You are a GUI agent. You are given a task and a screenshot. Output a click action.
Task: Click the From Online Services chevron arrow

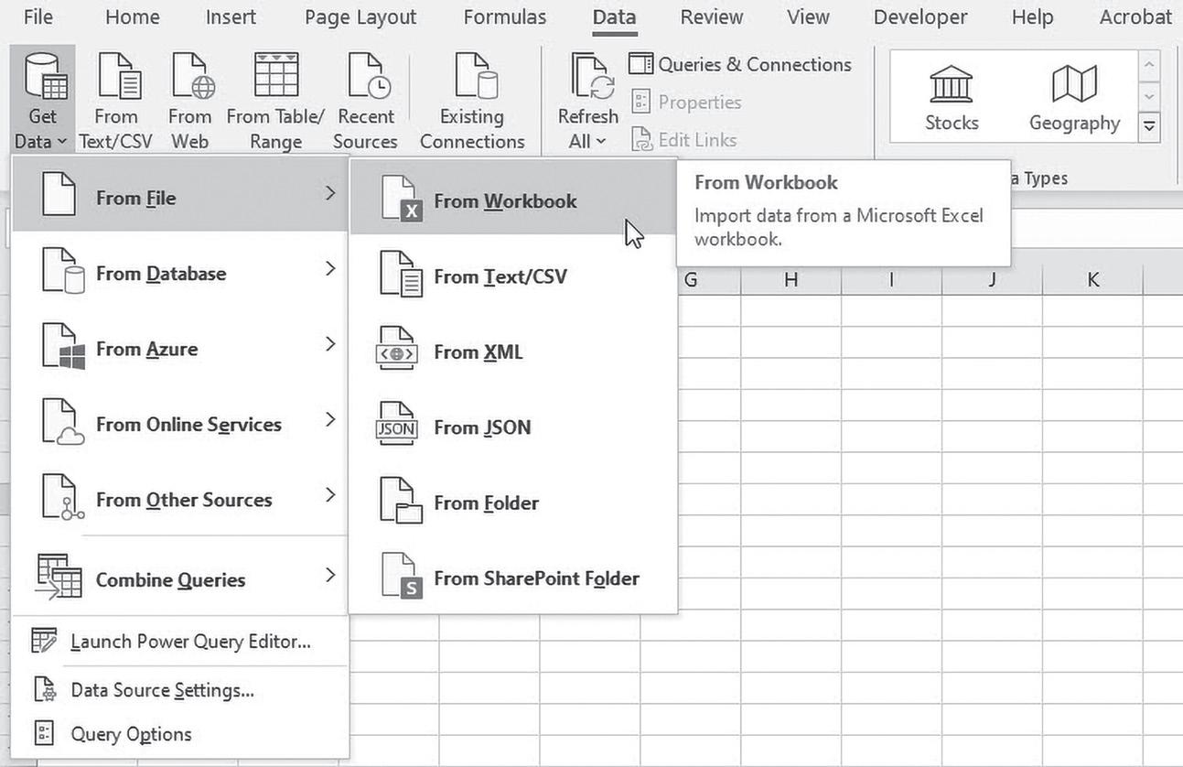[330, 420]
